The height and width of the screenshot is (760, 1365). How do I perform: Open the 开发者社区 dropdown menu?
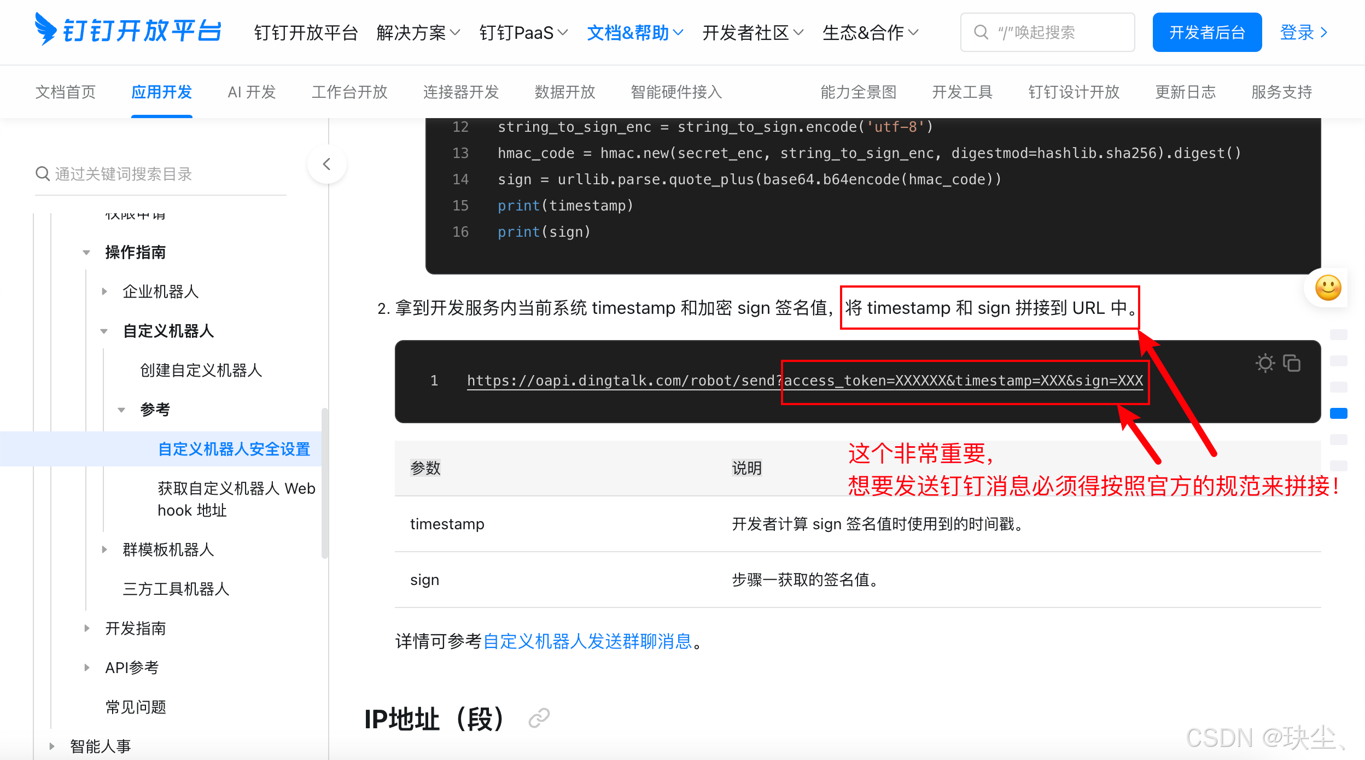(753, 33)
